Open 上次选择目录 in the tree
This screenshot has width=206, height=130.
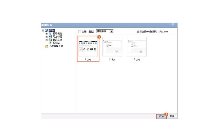pyautogui.click(x=56, y=46)
